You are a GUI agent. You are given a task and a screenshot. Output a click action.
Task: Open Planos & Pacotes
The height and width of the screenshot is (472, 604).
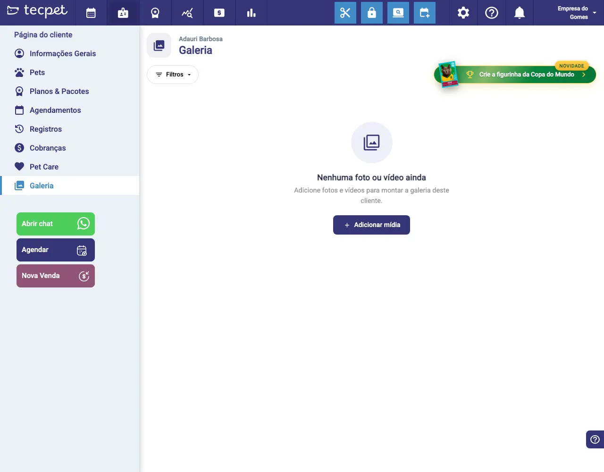pyautogui.click(x=70, y=91)
